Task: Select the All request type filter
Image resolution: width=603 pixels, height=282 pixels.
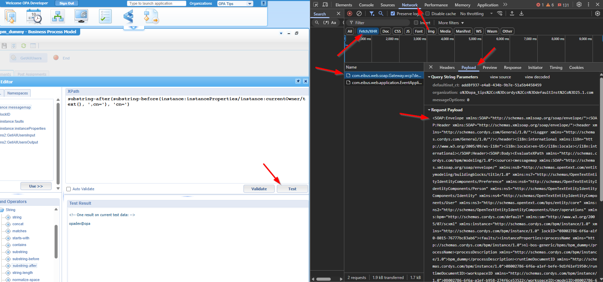Action: pyautogui.click(x=350, y=31)
